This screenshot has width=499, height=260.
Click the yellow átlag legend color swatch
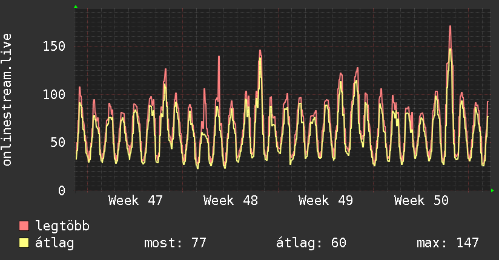pyautogui.click(x=24, y=243)
